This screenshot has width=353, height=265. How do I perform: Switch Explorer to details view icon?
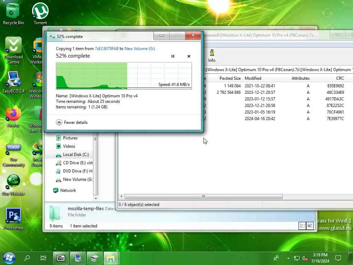(x=302, y=226)
